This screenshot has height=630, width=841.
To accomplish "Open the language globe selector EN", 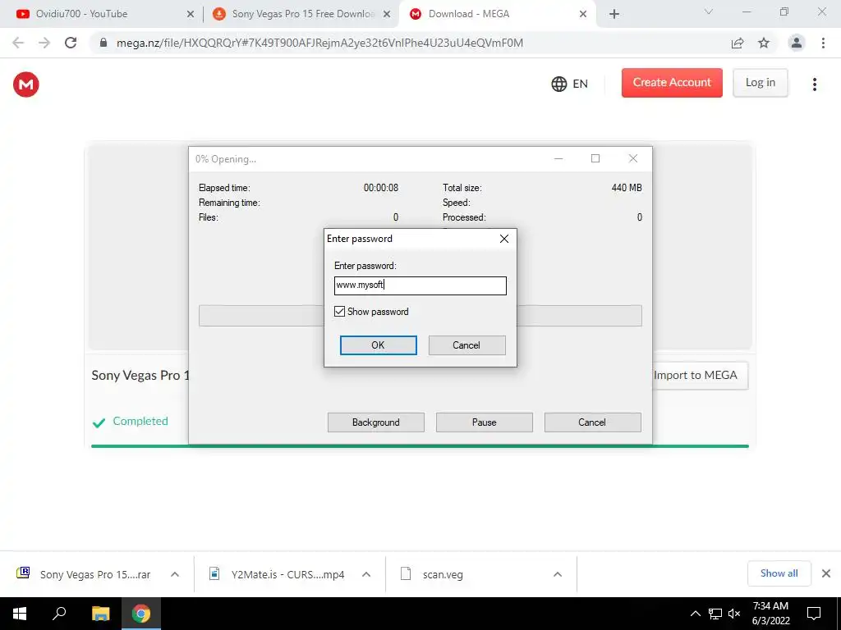I will pyautogui.click(x=570, y=84).
